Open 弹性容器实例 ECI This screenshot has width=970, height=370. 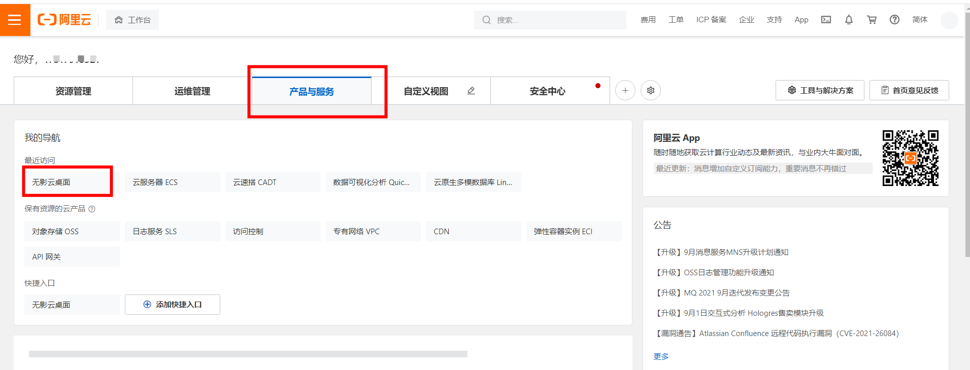pyautogui.click(x=574, y=231)
